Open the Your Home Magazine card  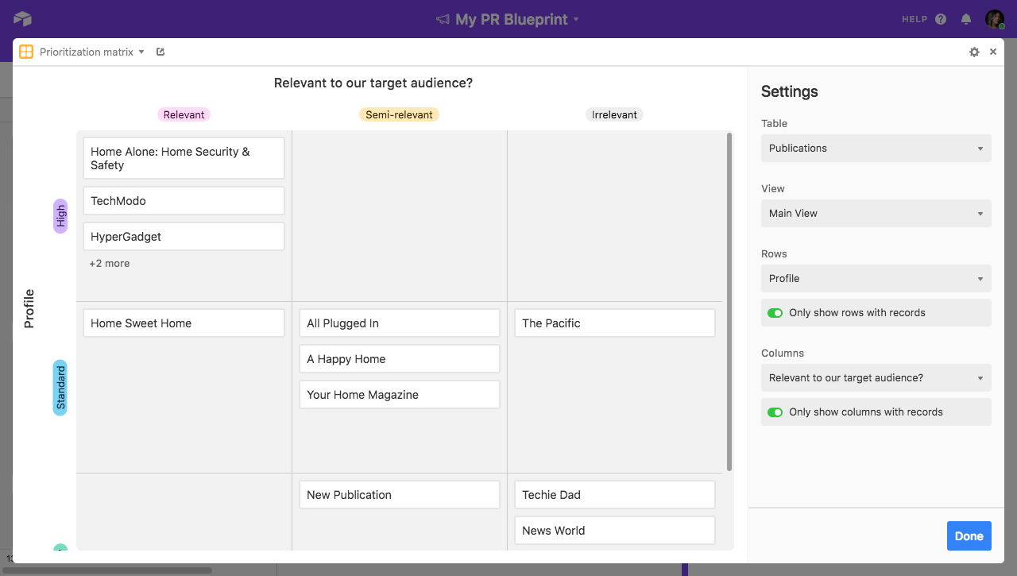[400, 395]
